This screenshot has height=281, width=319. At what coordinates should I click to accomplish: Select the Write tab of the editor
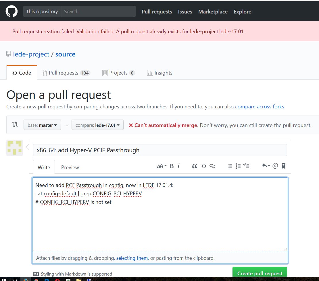click(44, 167)
